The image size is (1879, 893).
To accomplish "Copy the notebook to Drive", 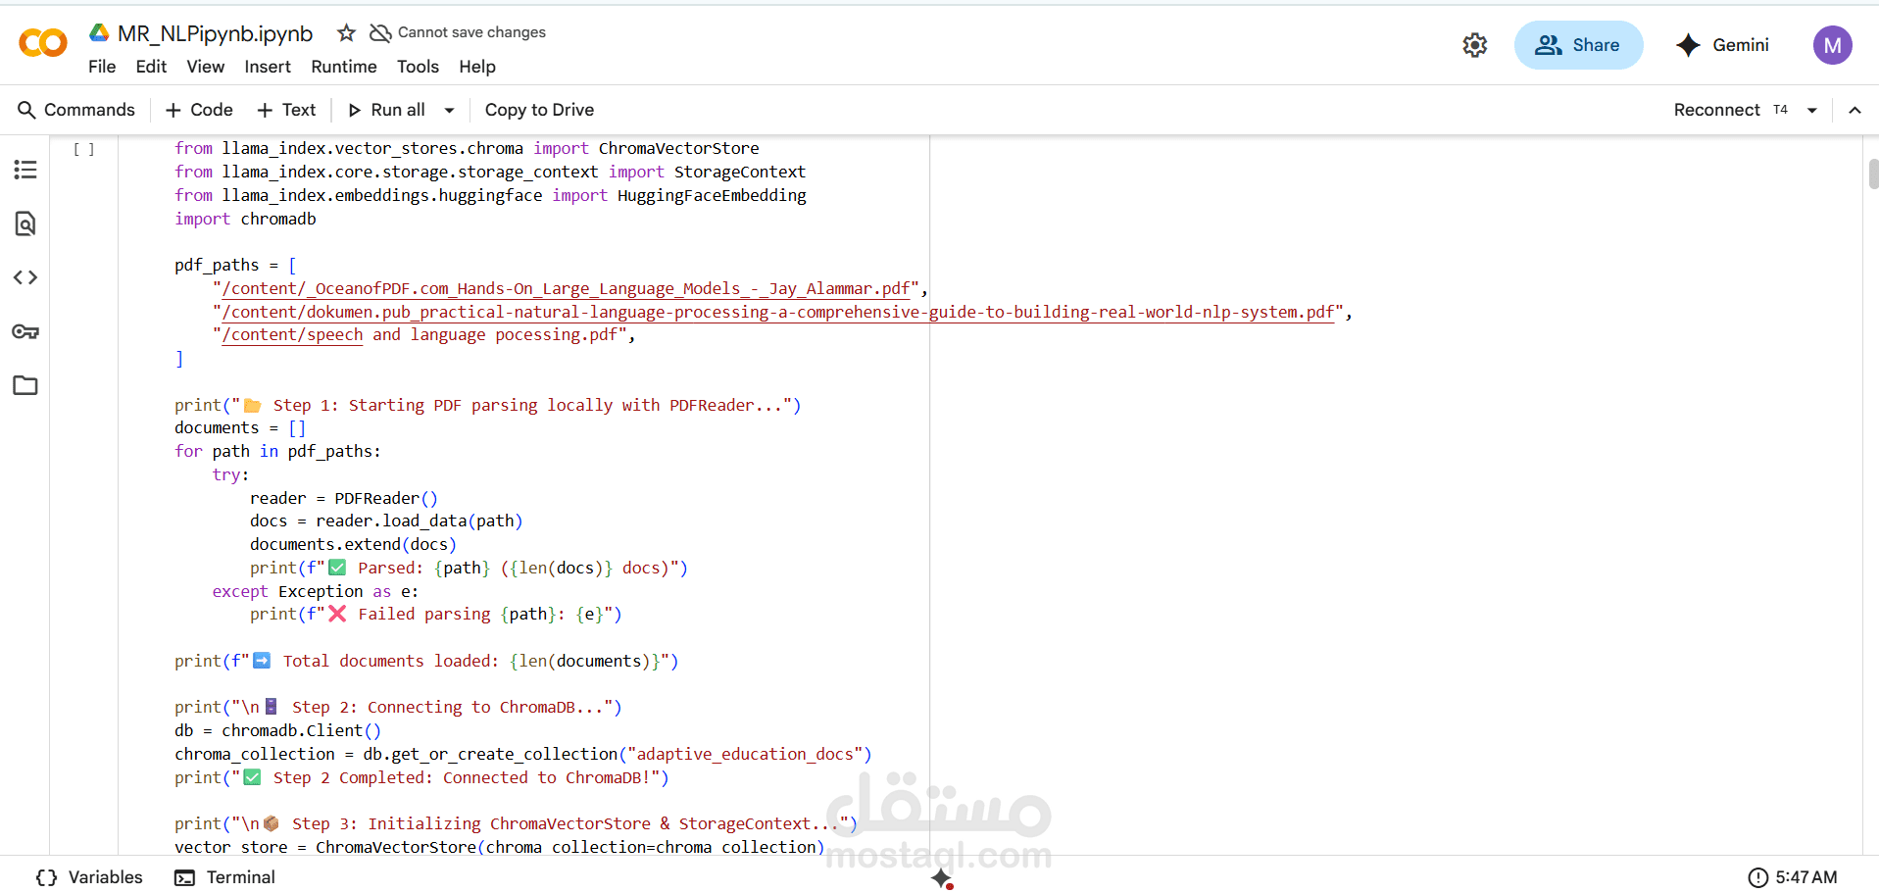I will [539, 110].
